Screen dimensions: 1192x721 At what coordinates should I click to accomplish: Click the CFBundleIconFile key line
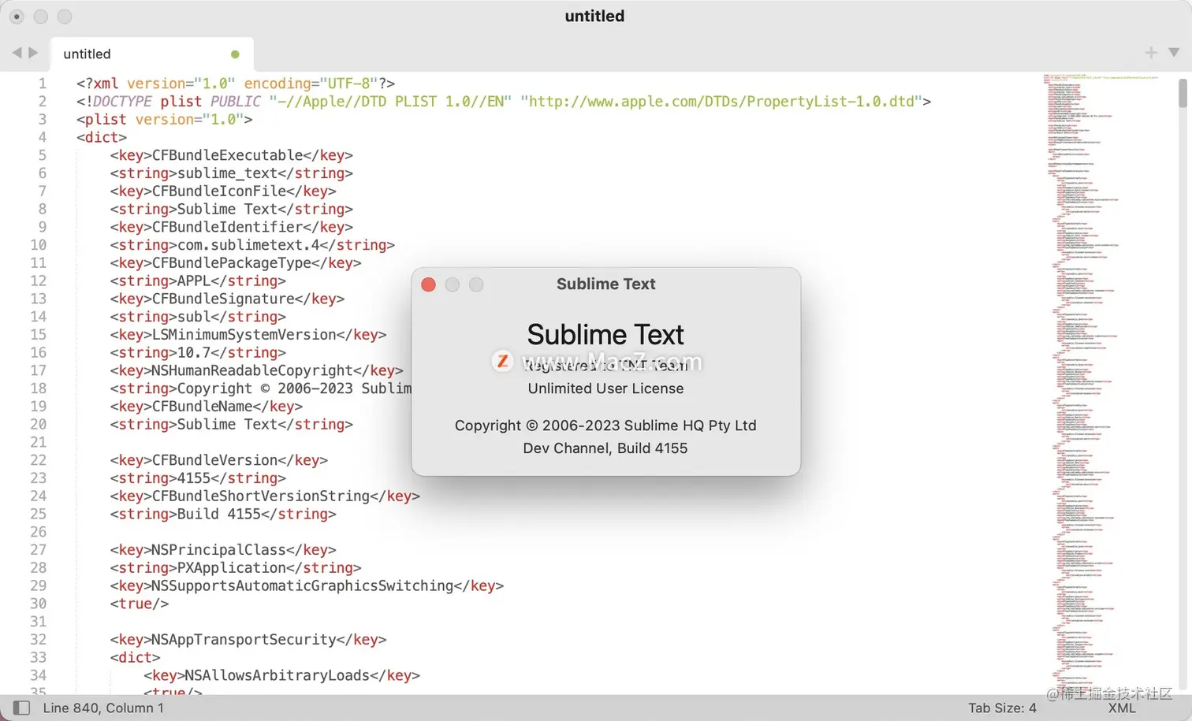[223, 191]
